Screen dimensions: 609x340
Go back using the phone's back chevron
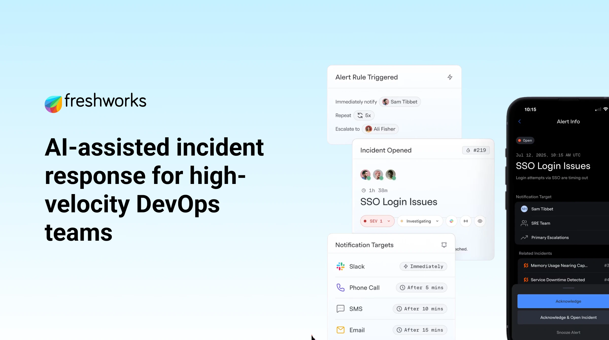(519, 122)
